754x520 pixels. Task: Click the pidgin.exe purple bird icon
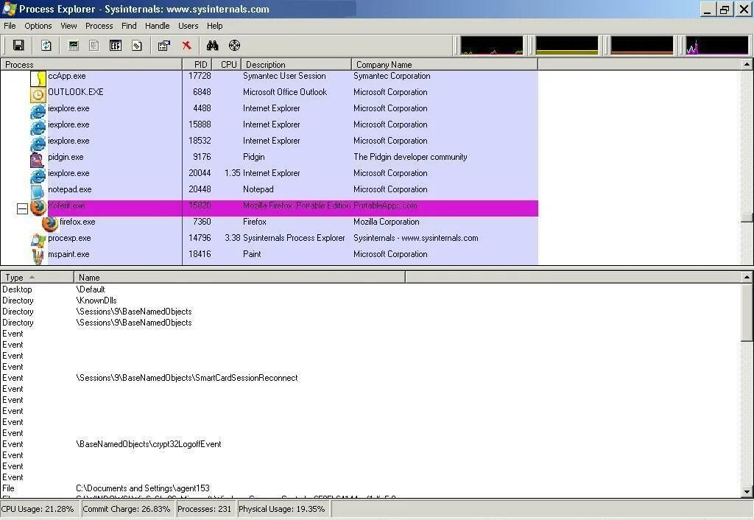tap(37, 159)
